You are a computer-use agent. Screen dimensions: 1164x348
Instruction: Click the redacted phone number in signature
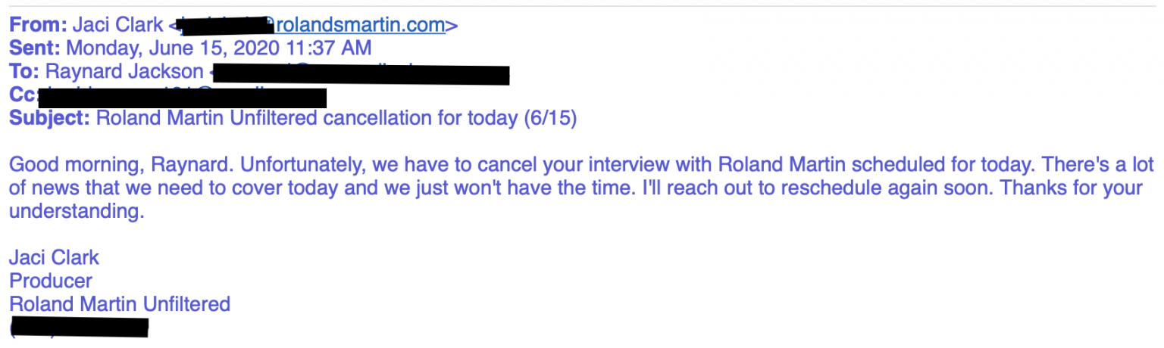79,328
